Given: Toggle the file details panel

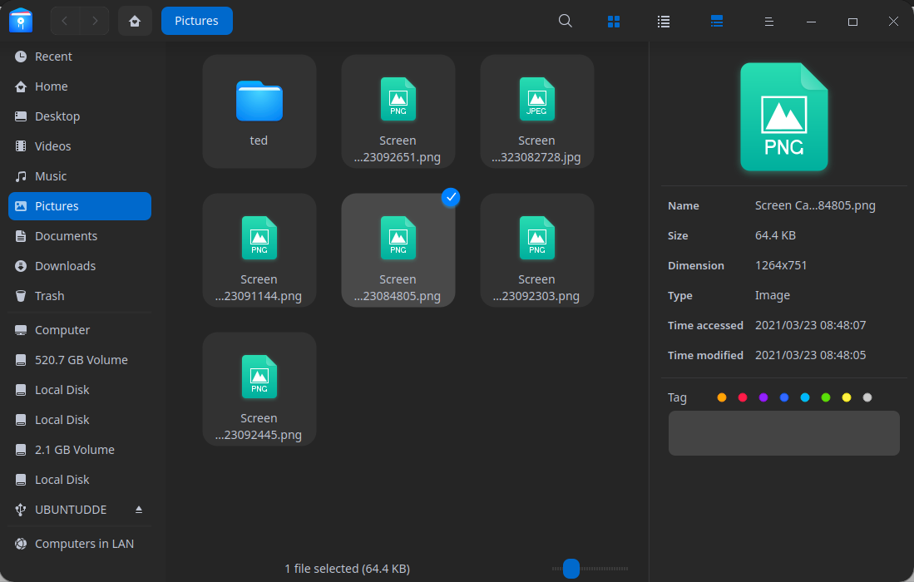Looking at the screenshot, I should coord(717,22).
